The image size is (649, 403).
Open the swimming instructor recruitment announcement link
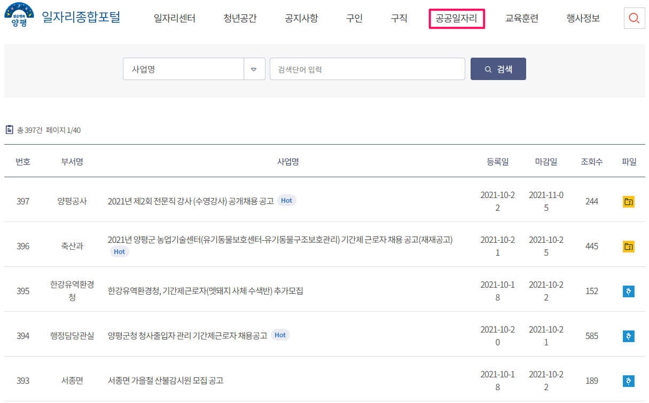[x=191, y=200]
